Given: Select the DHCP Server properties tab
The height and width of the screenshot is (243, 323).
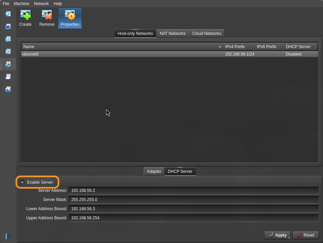Looking at the screenshot, I should [180, 171].
